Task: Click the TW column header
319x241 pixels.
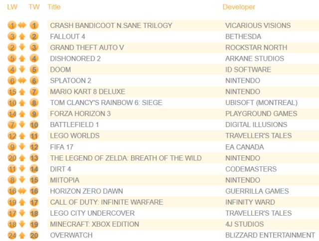Action: coord(34,7)
